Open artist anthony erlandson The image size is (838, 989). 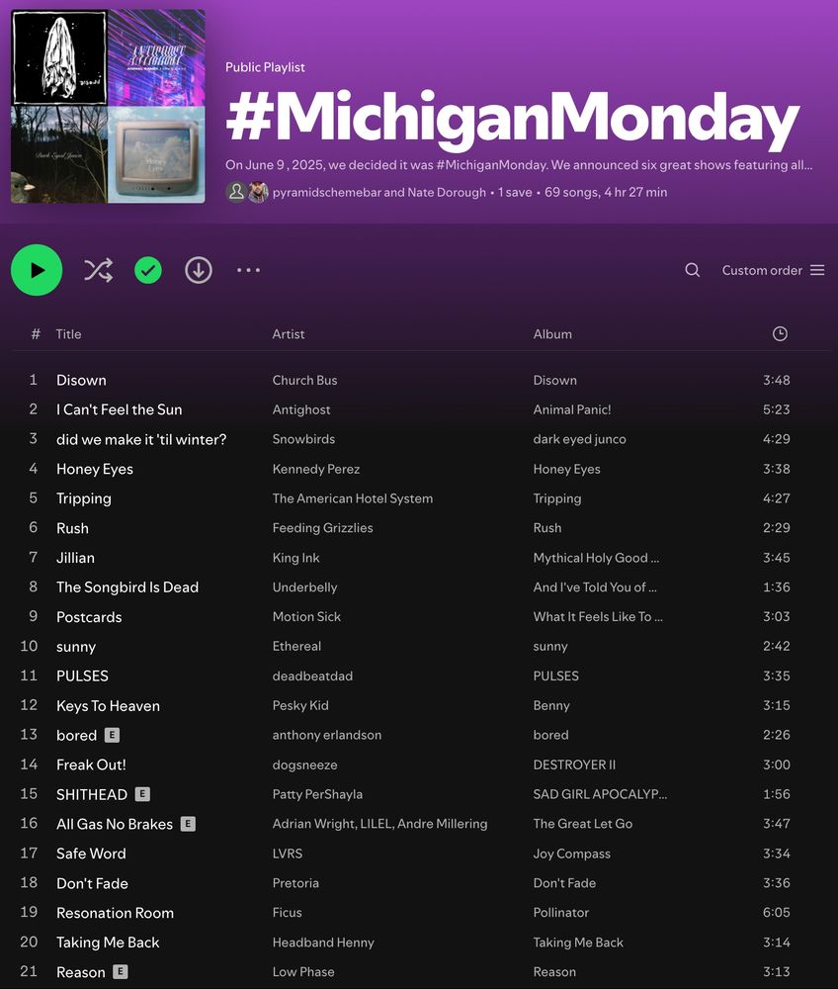(x=327, y=736)
